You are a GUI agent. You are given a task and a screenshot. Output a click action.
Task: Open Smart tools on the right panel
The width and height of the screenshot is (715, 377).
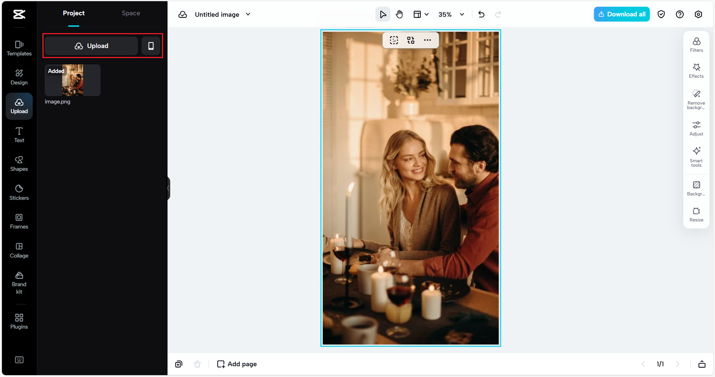click(696, 156)
